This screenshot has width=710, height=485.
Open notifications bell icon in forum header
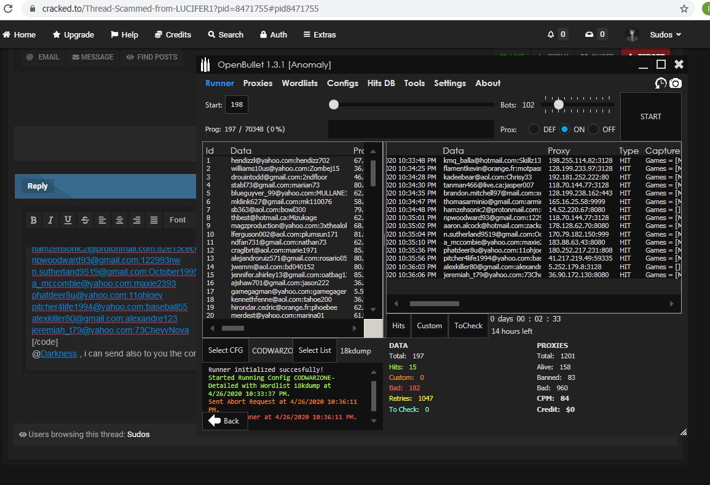551,34
